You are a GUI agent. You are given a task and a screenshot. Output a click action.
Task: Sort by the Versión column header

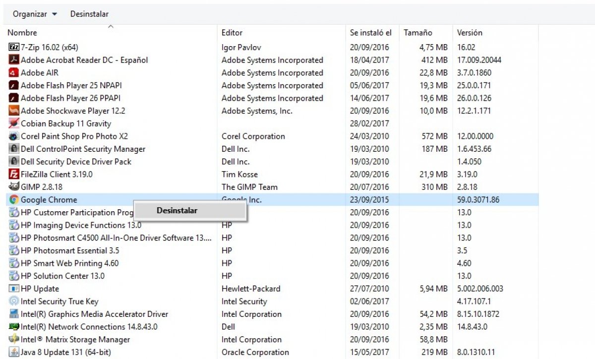click(x=470, y=33)
